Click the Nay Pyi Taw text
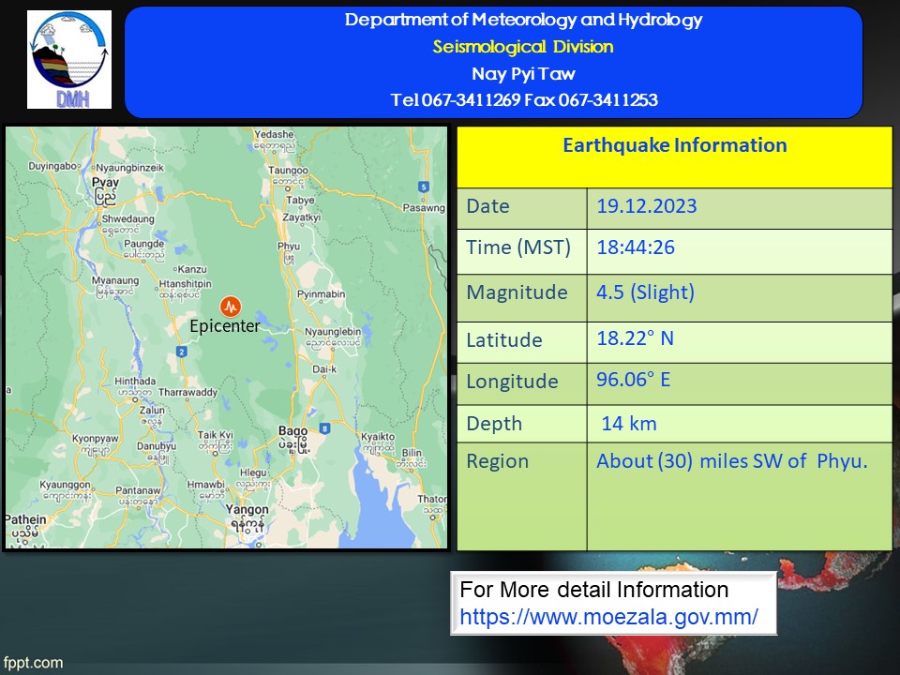Viewport: 900px width, 675px height. [x=523, y=73]
